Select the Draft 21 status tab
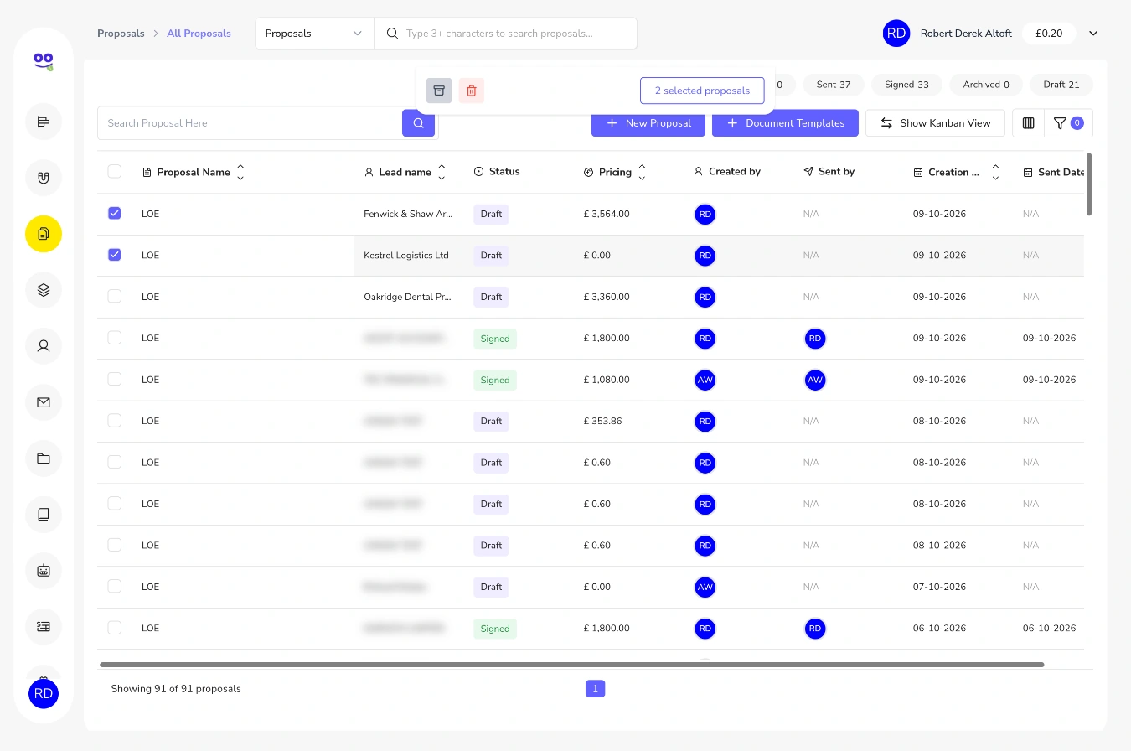The height and width of the screenshot is (751, 1131). point(1061,85)
